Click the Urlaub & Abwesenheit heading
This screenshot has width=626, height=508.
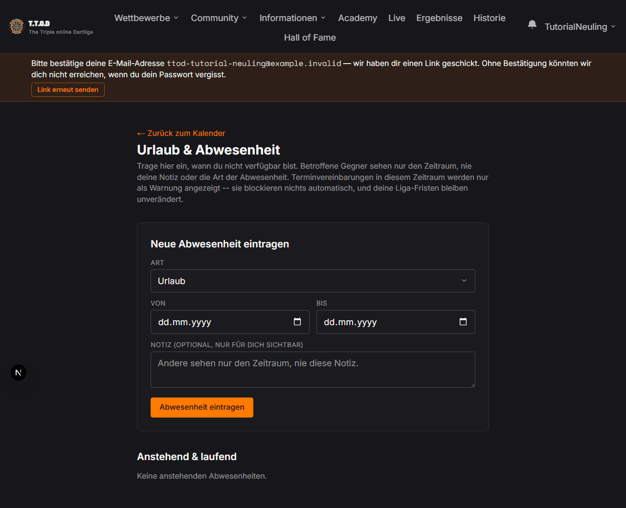[x=208, y=150]
